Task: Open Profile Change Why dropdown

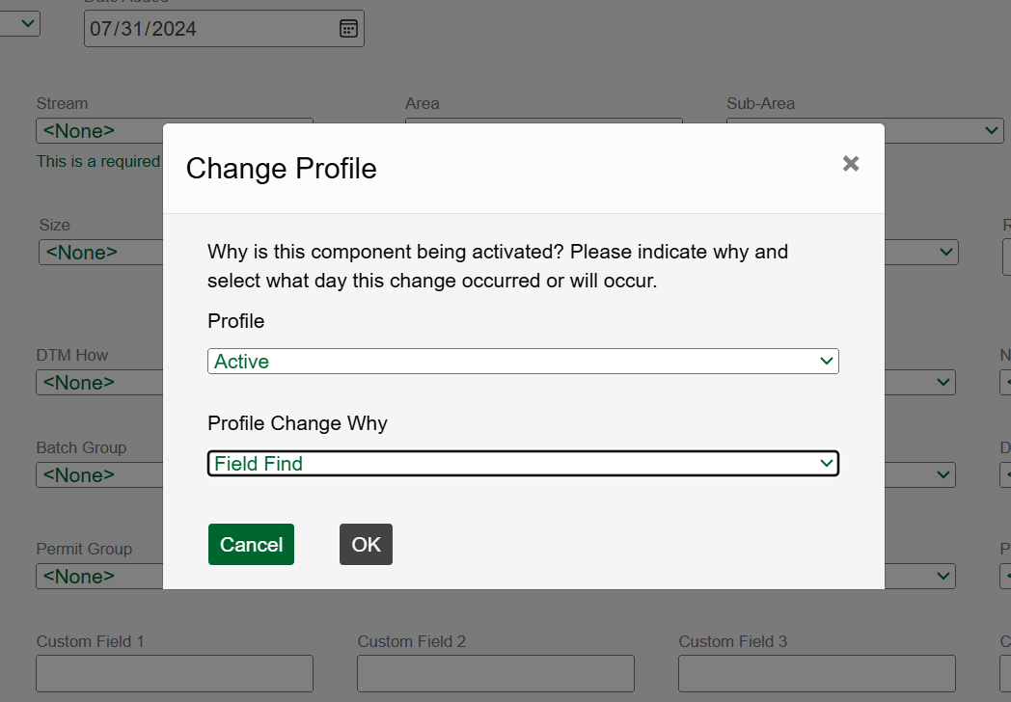Action: click(523, 464)
